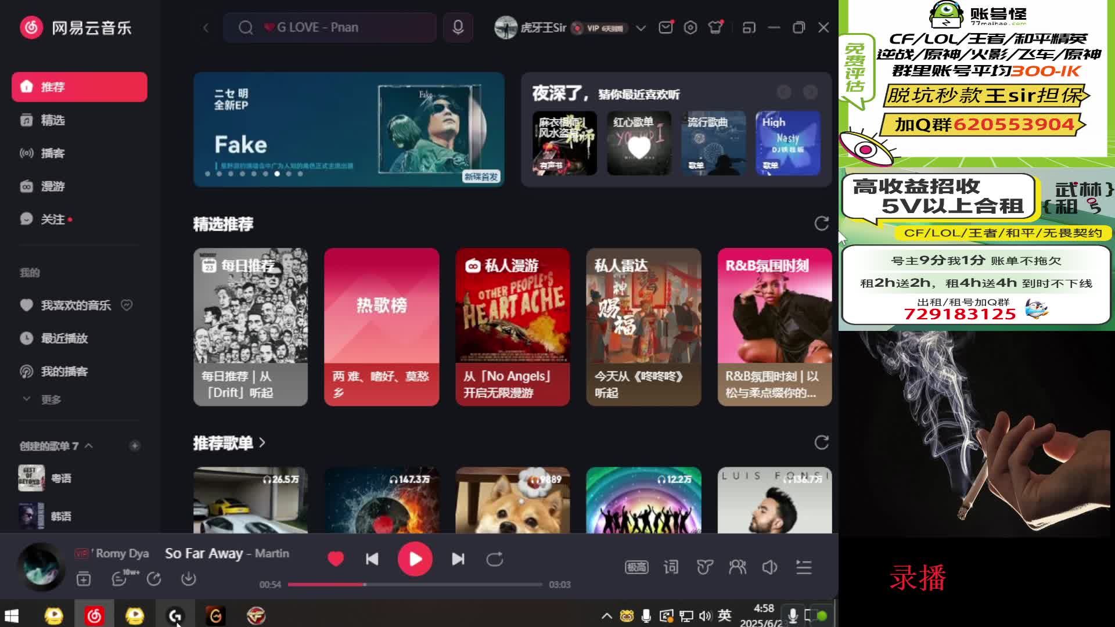Focus the search box with G LOVE - Pnan
This screenshot has width=1115, height=627.
pyautogui.click(x=330, y=27)
